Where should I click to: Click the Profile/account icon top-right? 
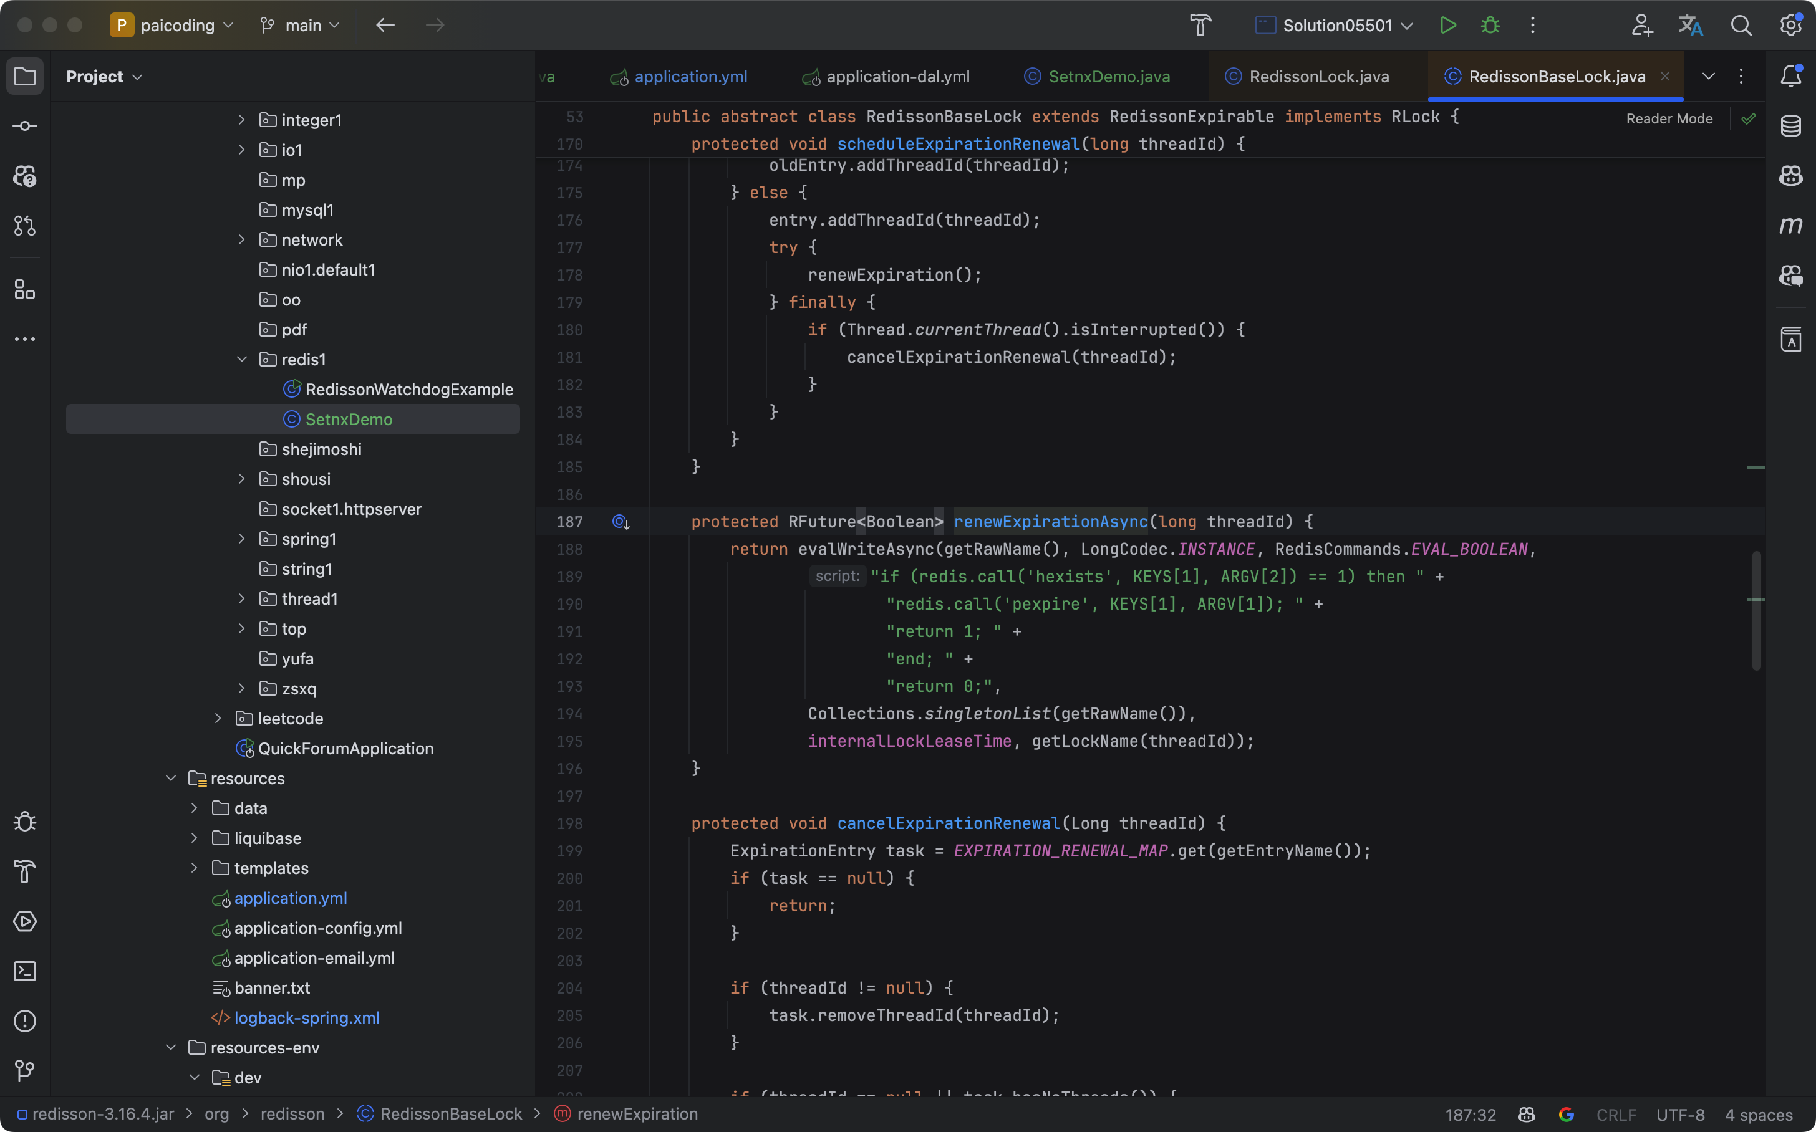pyautogui.click(x=1641, y=26)
